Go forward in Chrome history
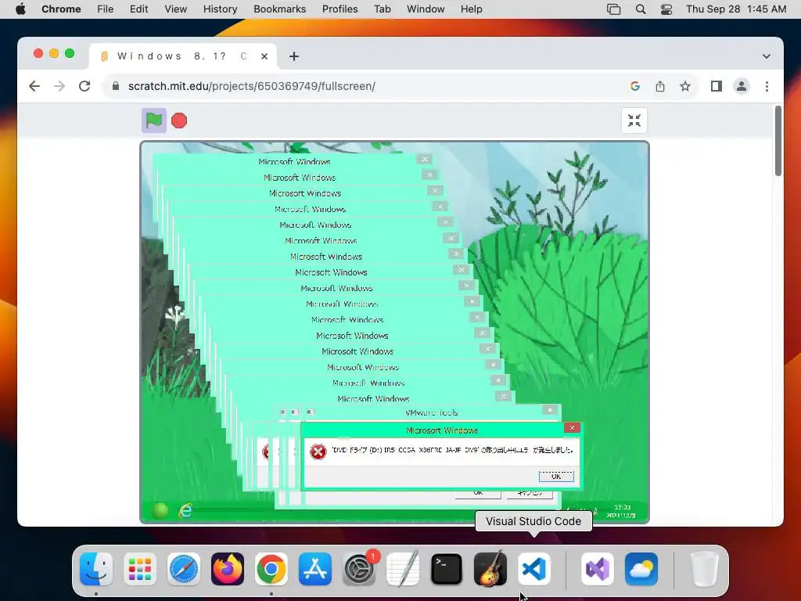This screenshot has width=801, height=601. pyautogui.click(x=59, y=86)
